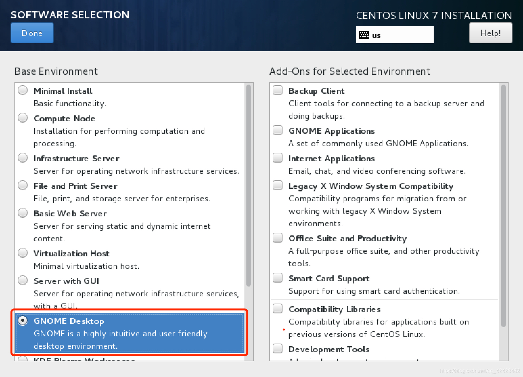The height and width of the screenshot is (377, 523).
Task: Select Virtualization Host radio button
Action: pyautogui.click(x=23, y=253)
